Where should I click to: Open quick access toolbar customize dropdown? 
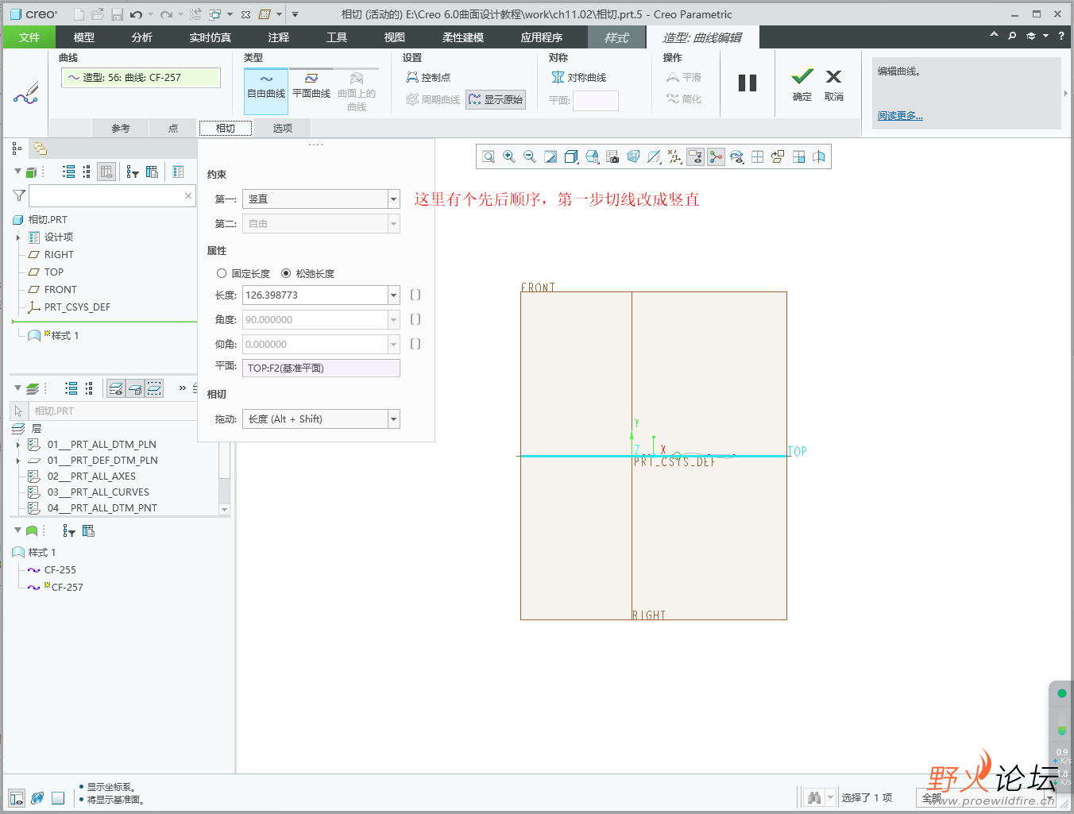click(x=295, y=14)
